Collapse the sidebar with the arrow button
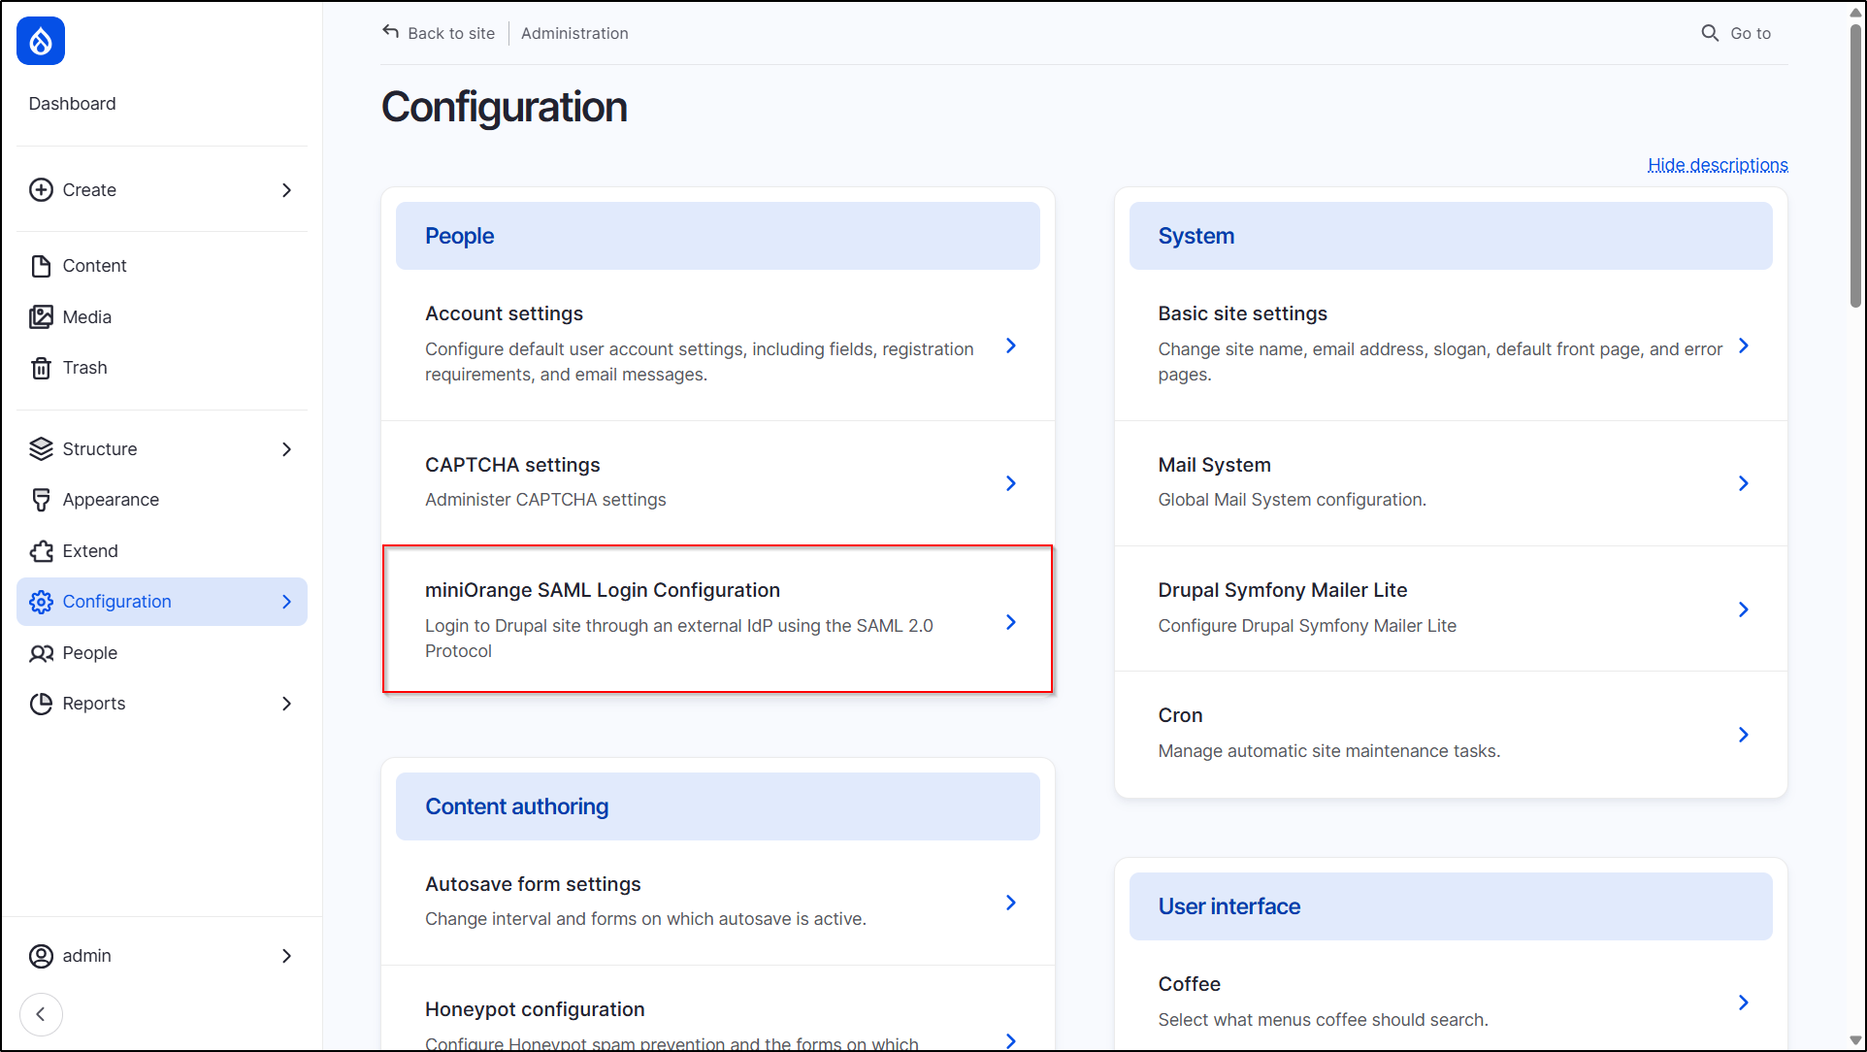1867x1052 pixels. (x=41, y=1013)
